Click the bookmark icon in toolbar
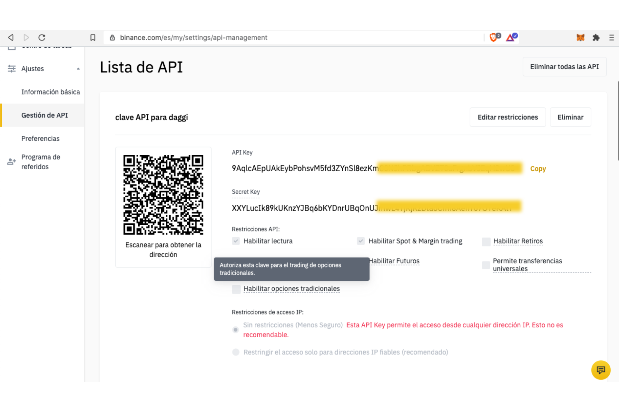Viewport: 619px width, 412px height. point(93,38)
